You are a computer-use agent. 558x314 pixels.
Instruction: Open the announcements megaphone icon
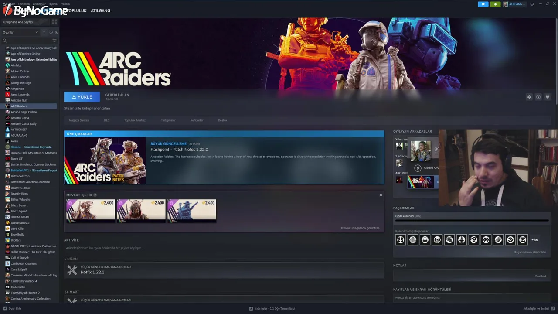point(483,4)
